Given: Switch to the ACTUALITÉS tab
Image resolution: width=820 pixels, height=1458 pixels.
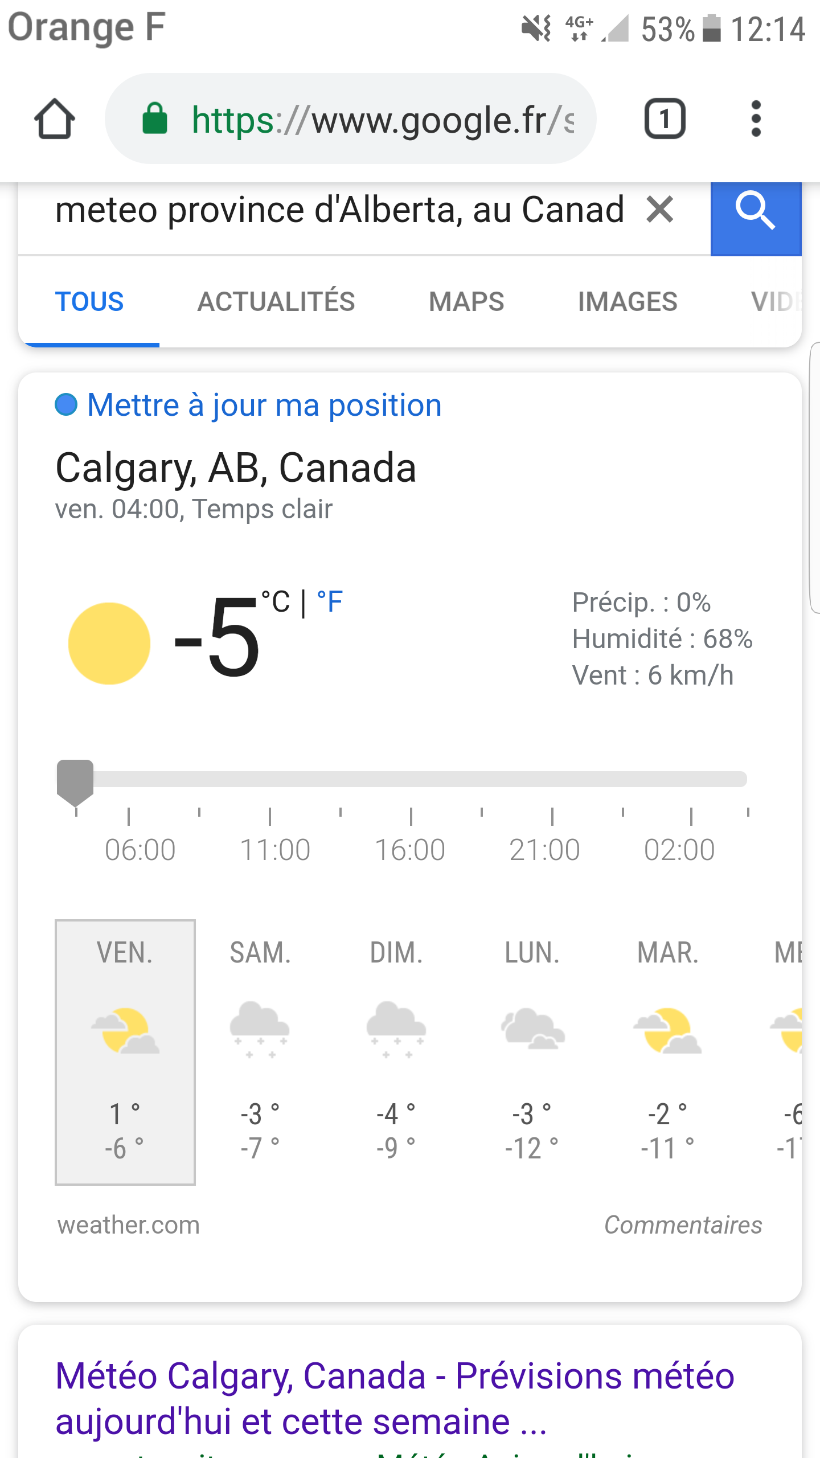Looking at the screenshot, I should 276,302.
